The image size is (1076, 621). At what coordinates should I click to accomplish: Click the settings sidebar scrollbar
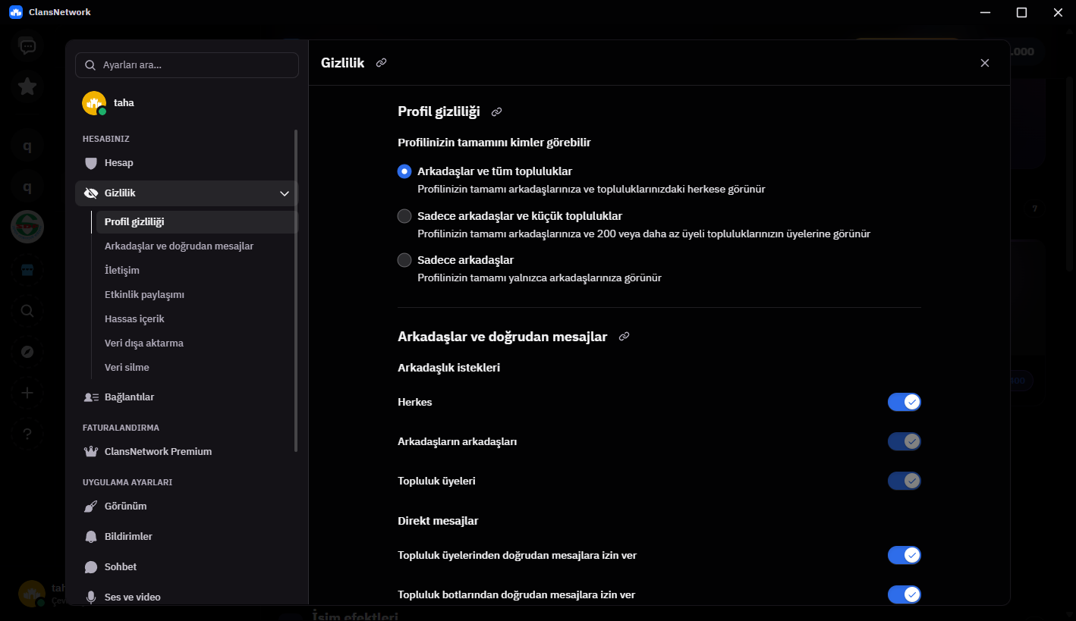pos(296,291)
